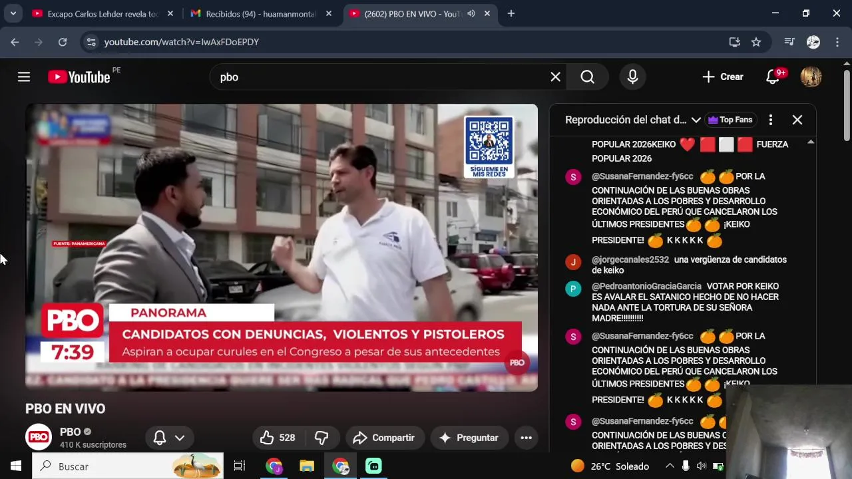This screenshot has height=479, width=852.
Task: Open the @PedroantonioGraciaGarcia chat author
Action: (x=646, y=286)
